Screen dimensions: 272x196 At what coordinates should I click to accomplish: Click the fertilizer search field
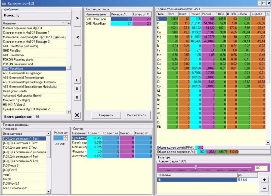click(43, 16)
